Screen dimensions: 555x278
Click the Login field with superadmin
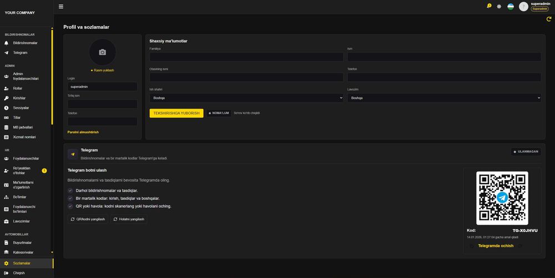click(102, 86)
